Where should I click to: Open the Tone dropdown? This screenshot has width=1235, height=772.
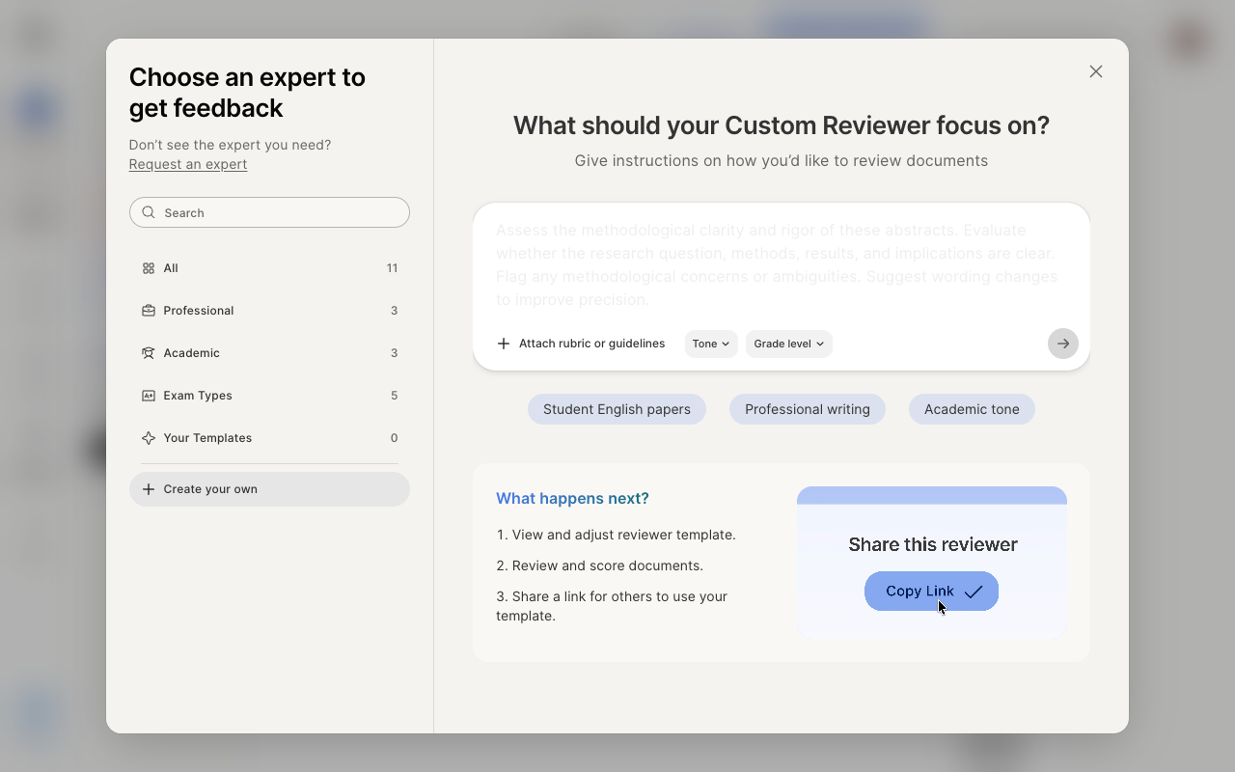[711, 344]
